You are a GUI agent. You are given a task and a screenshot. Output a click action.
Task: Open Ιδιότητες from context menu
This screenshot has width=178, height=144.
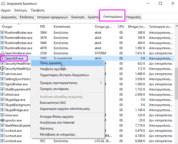click(68, 129)
